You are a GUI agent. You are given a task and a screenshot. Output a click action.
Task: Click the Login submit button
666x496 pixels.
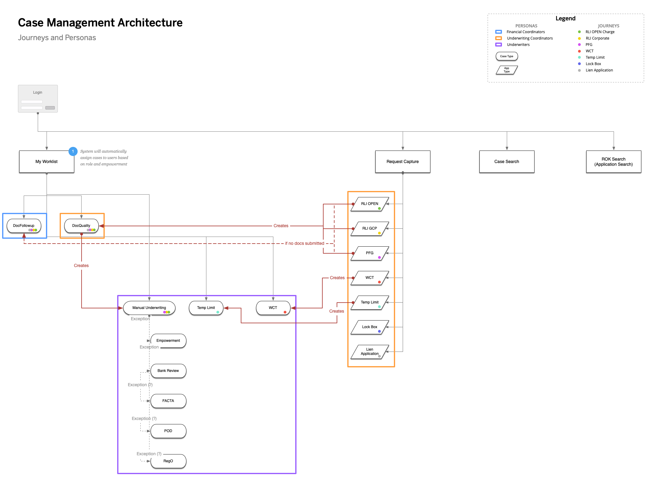coord(50,108)
